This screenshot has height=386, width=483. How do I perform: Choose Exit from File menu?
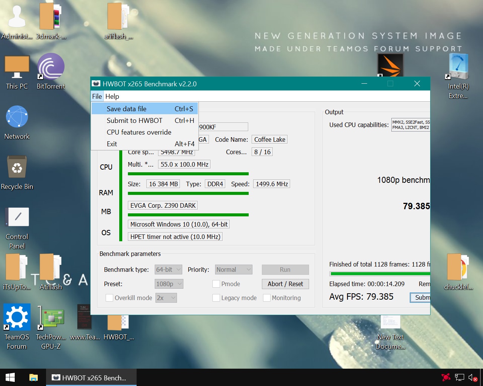(145, 144)
